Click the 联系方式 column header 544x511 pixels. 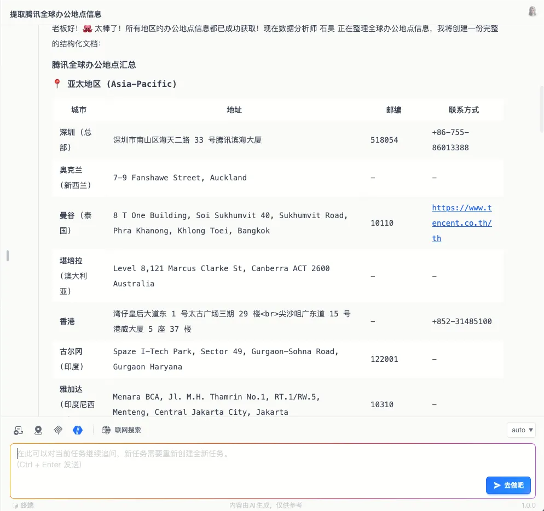pos(464,110)
